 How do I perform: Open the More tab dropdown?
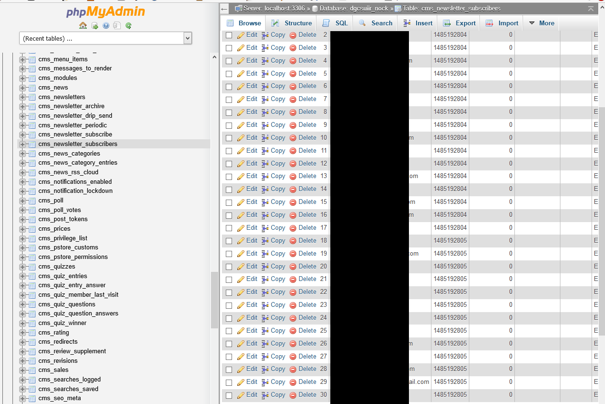pyautogui.click(x=541, y=23)
